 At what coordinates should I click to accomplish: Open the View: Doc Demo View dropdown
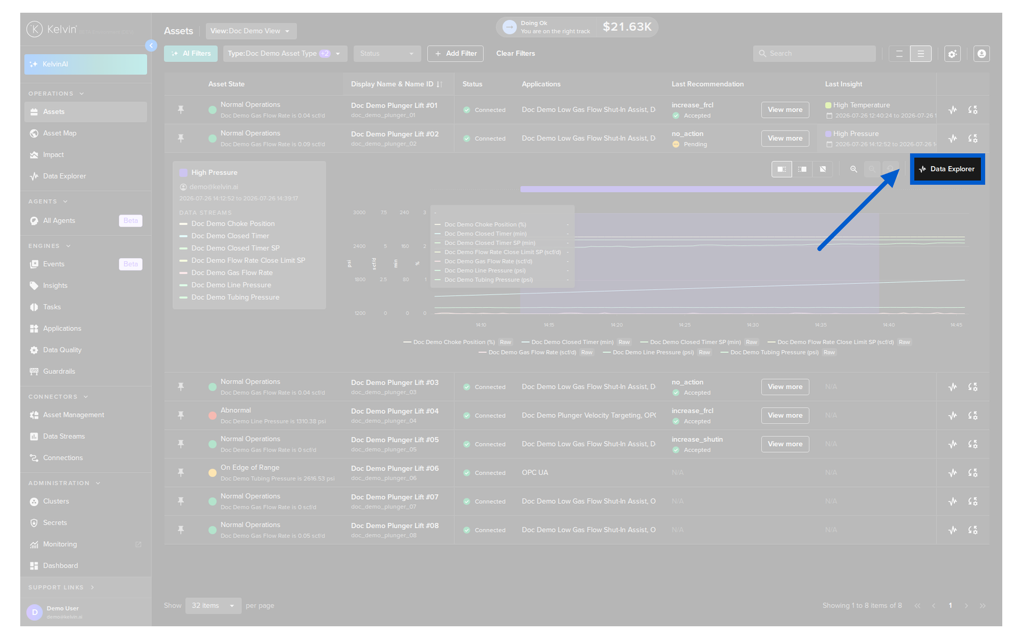[251, 31]
